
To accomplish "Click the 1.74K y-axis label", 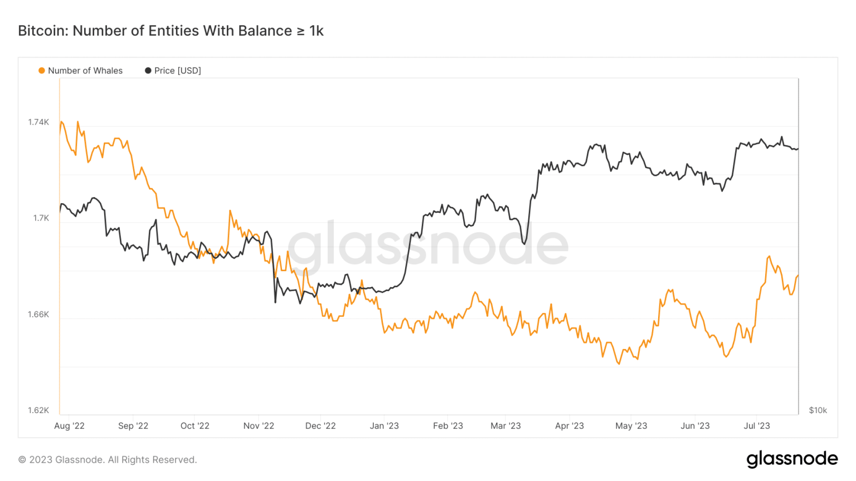I will tap(38, 122).
